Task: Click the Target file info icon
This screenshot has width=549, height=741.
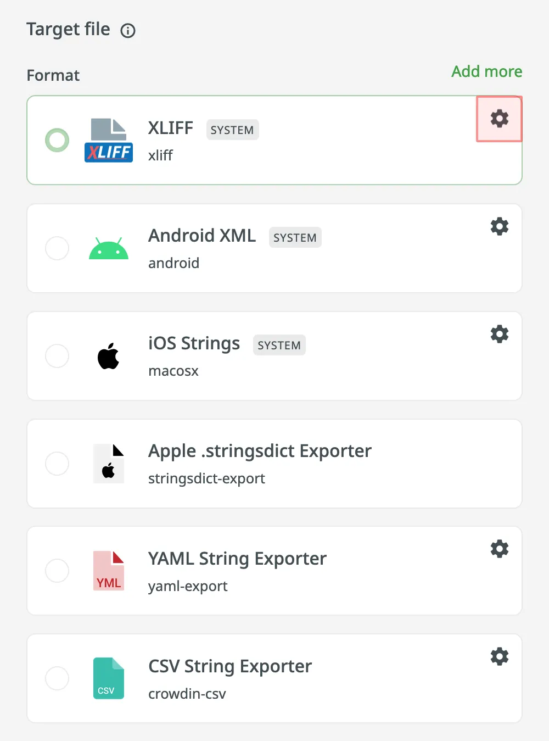Action: point(127,30)
